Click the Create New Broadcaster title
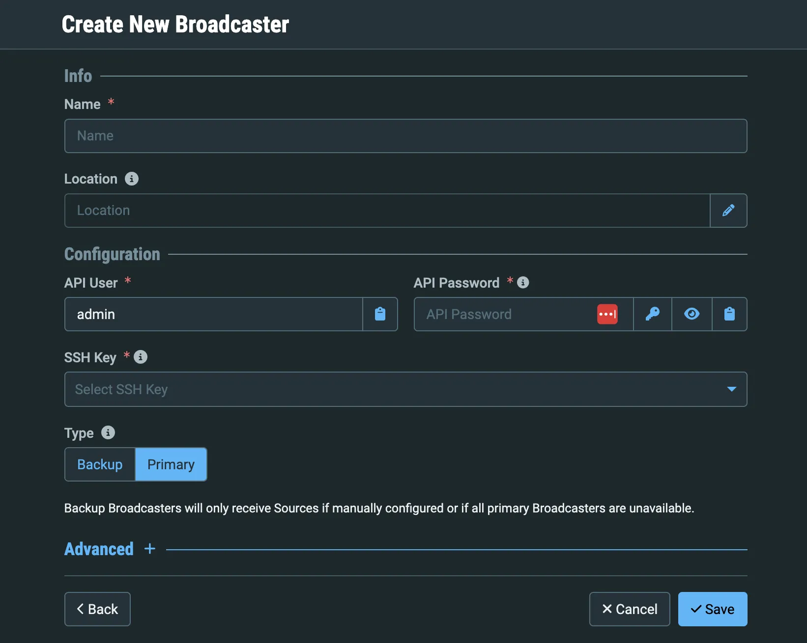Image resolution: width=807 pixels, height=643 pixels. (175, 25)
